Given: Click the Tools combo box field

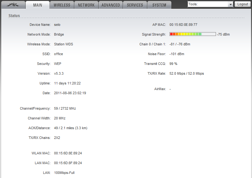Looking at the screenshot, I should (x=210, y=4).
